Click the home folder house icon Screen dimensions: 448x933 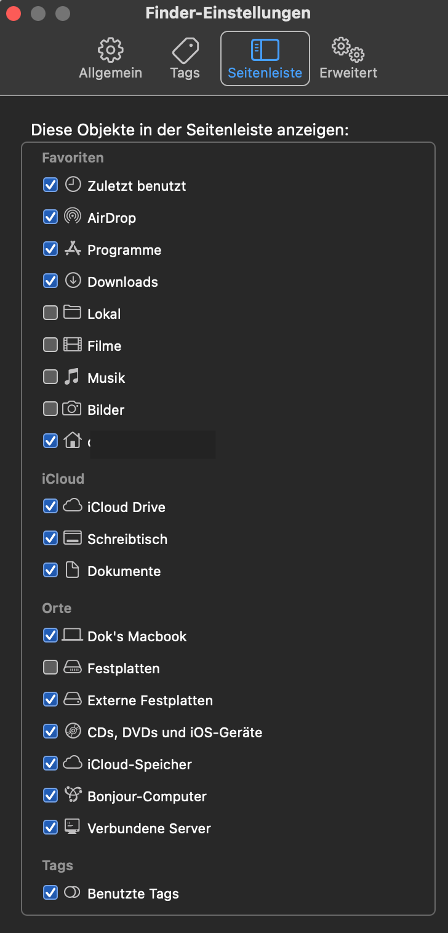click(x=73, y=441)
